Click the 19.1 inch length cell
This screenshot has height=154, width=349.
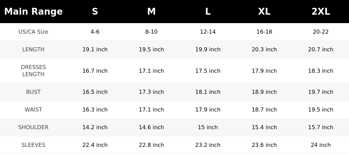(95, 50)
